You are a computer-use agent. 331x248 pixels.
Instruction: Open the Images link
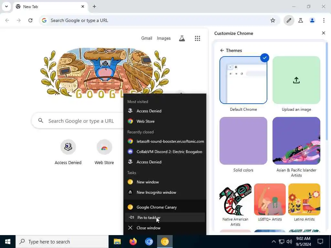pyautogui.click(x=164, y=38)
